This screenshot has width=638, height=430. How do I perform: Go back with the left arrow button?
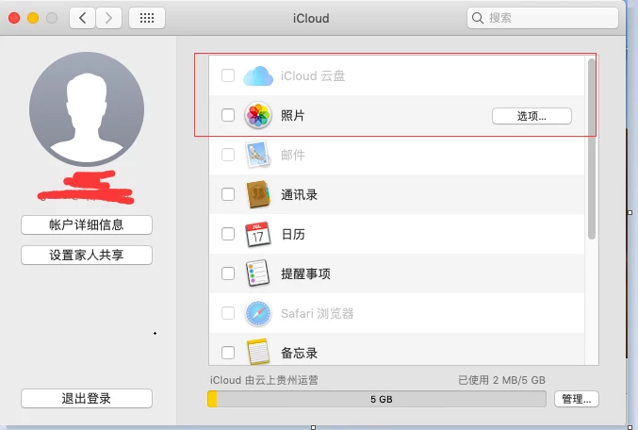click(83, 18)
